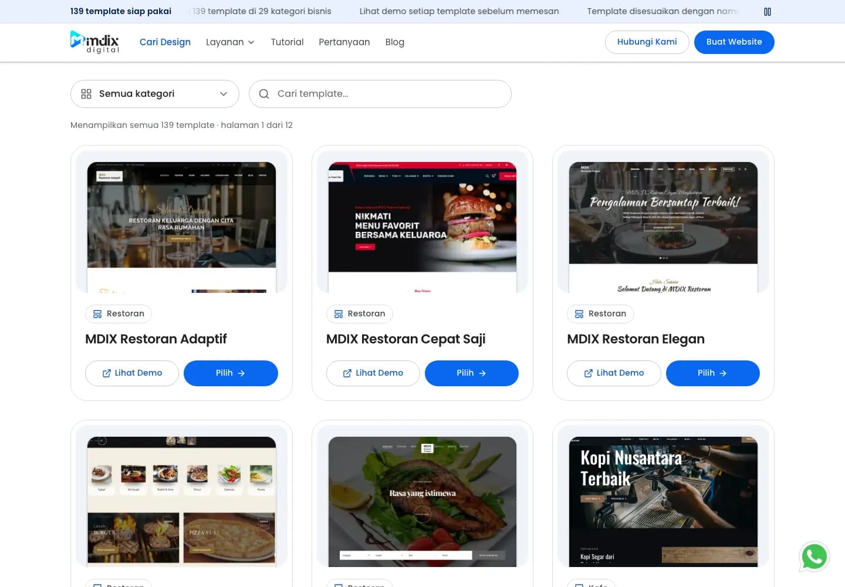This screenshot has height=587, width=845.
Task: Open the Blog menu item
Action: (394, 42)
